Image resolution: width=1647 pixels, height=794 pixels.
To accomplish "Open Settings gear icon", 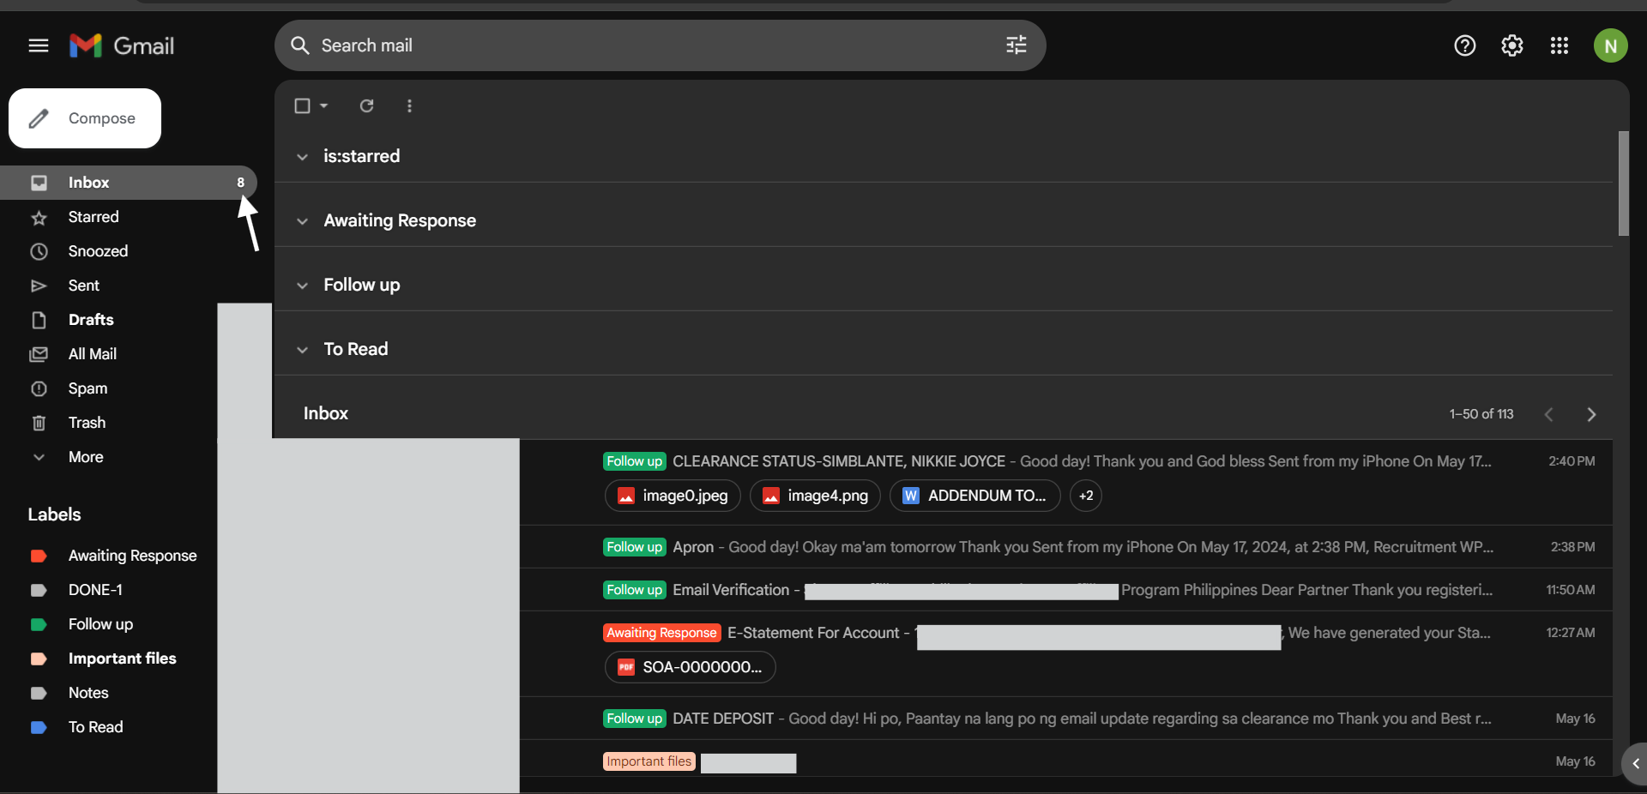I will [1512, 45].
